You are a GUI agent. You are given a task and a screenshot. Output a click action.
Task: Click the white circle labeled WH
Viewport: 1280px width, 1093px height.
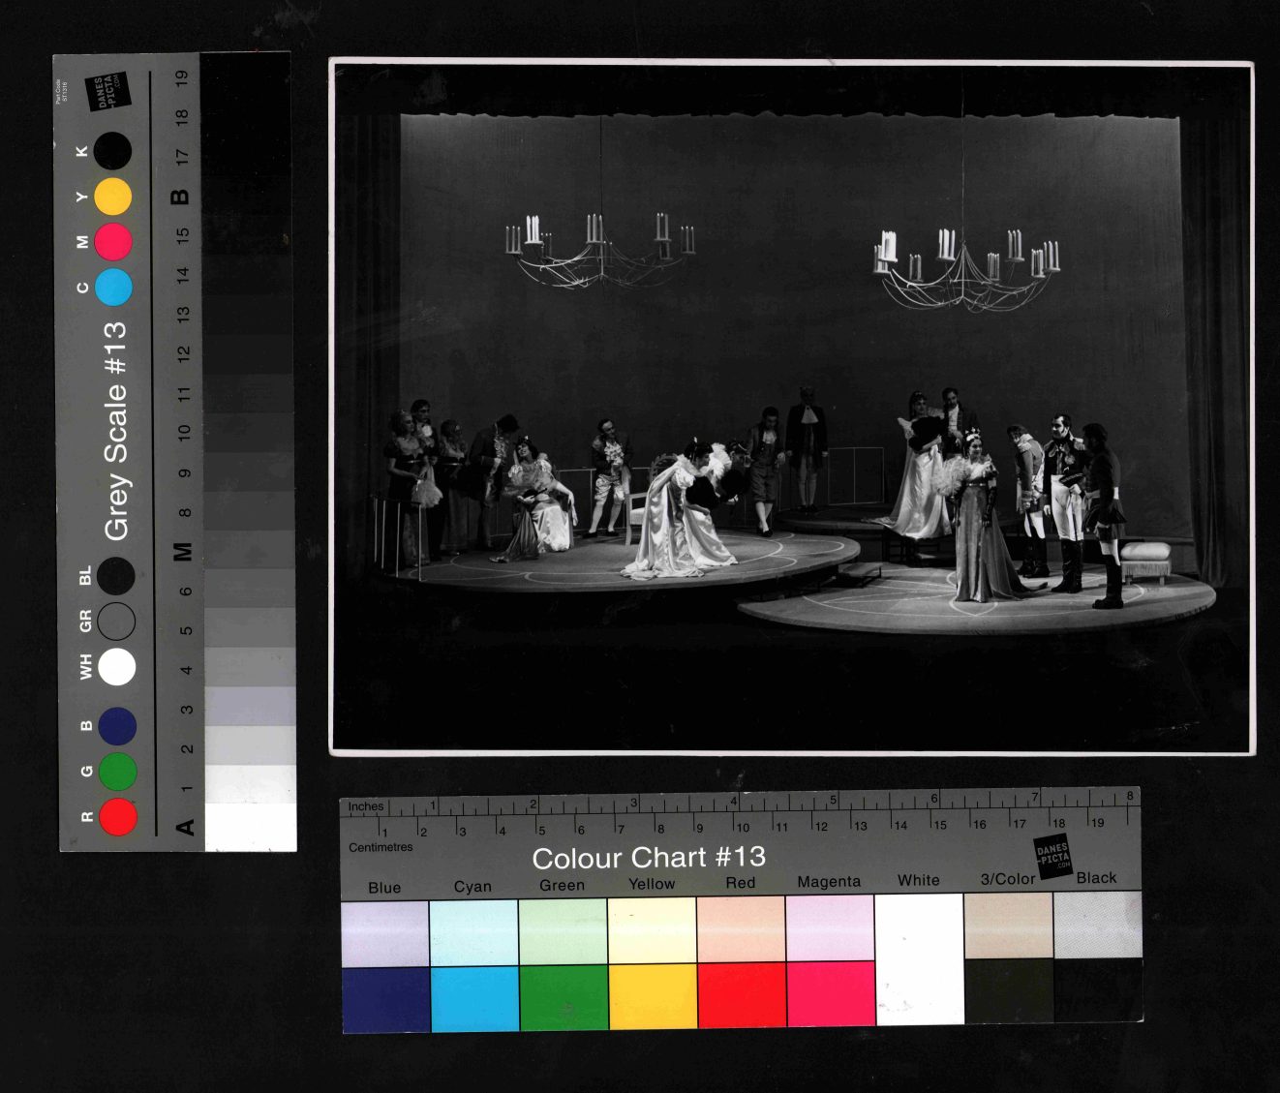[x=116, y=667]
